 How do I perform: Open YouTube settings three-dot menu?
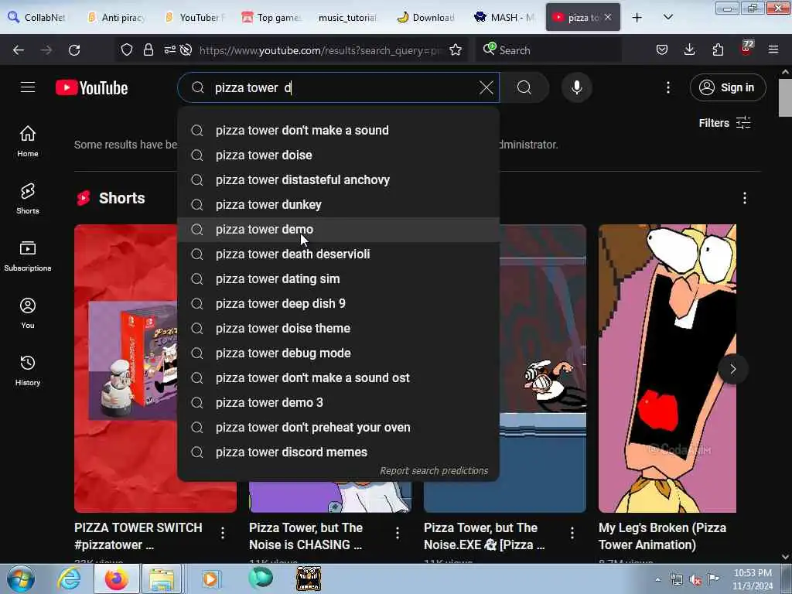[667, 88]
